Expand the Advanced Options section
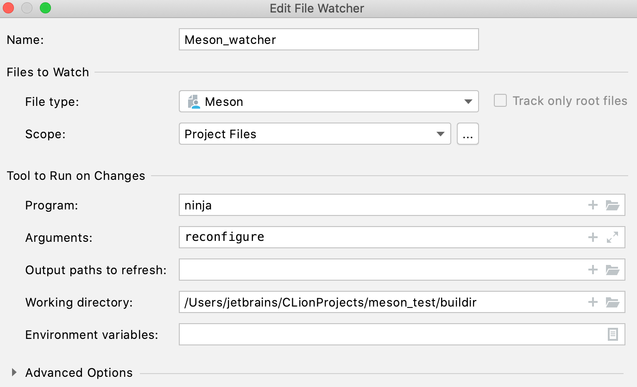This screenshot has height=387, width=637. [x=13, y=372]
